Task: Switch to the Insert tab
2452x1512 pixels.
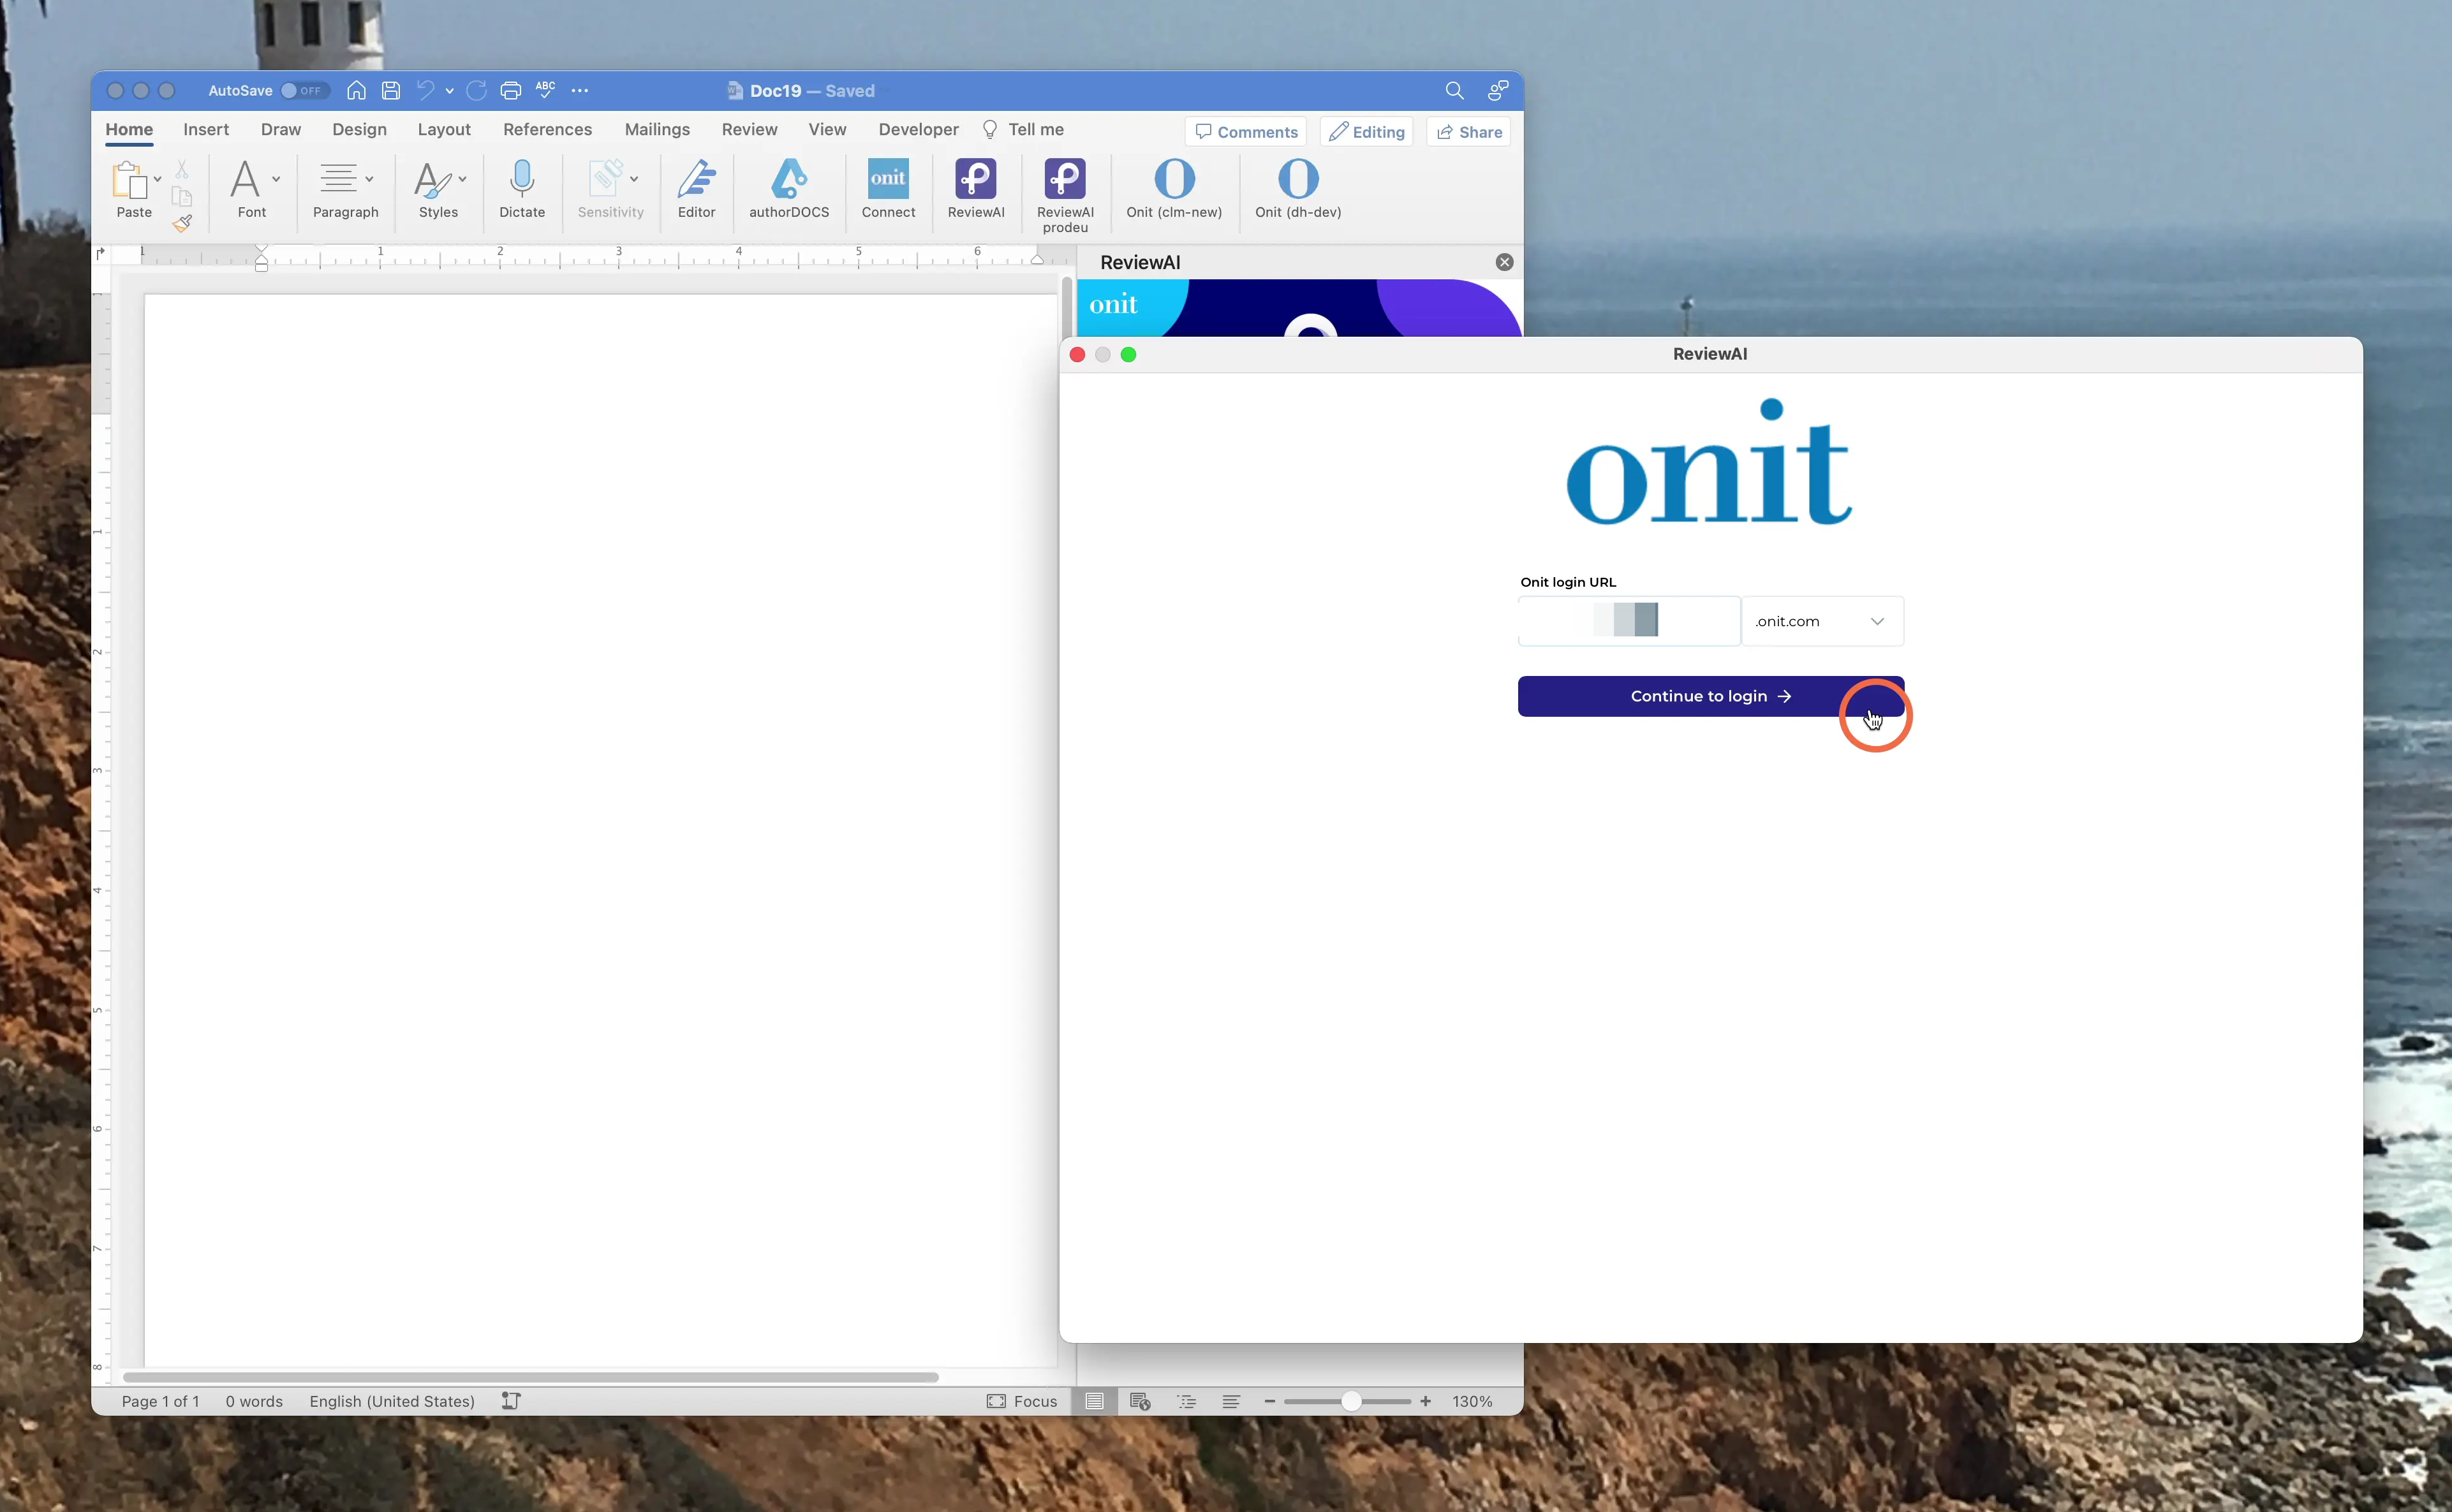Action: point(206,130)
